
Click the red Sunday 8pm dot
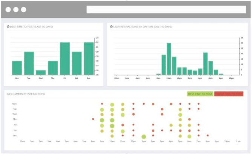coord(207,136)
